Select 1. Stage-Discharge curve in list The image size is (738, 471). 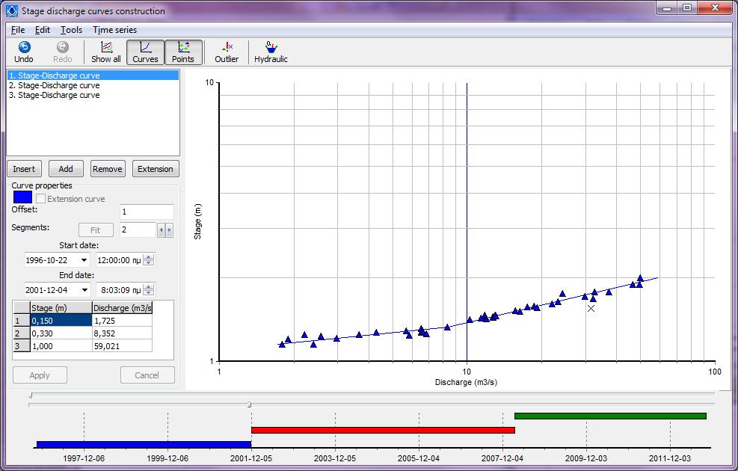click(93, 76)
